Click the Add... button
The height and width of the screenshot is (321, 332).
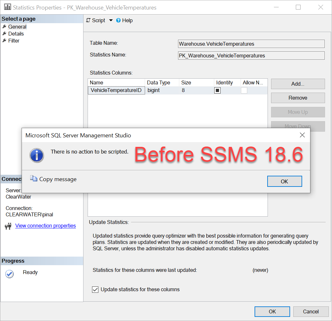(298, 84)
